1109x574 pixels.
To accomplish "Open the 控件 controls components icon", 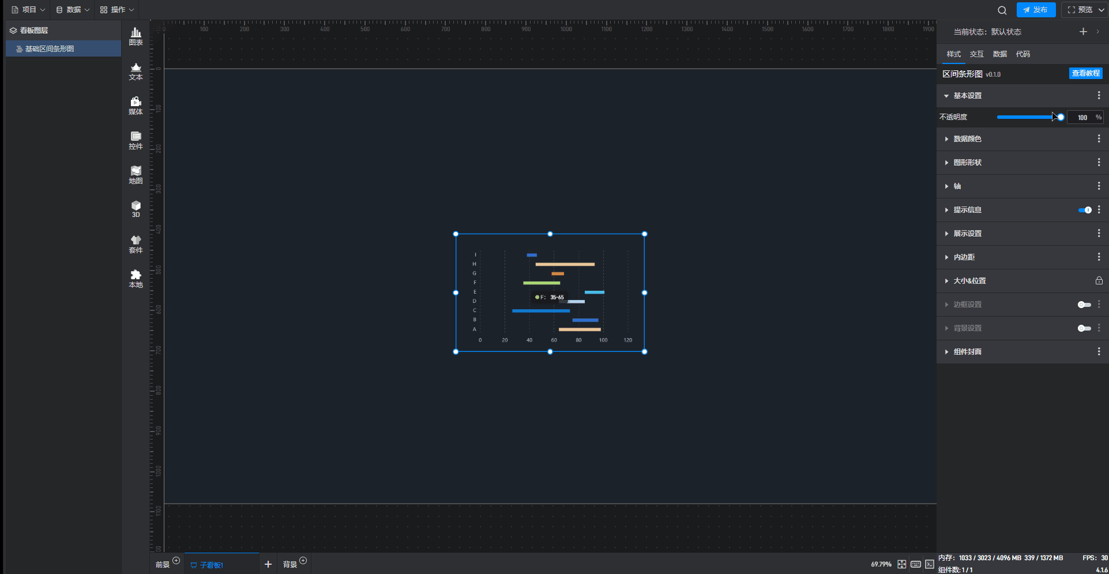I will [x=136, y=140].
